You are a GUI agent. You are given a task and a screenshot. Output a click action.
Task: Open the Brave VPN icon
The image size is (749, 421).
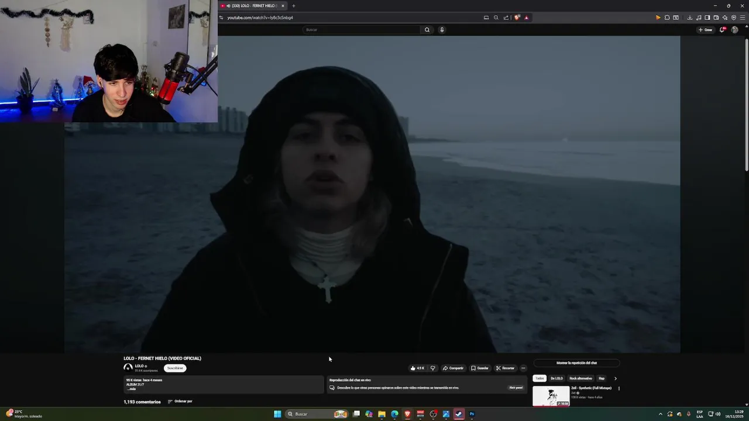point(734,18)
